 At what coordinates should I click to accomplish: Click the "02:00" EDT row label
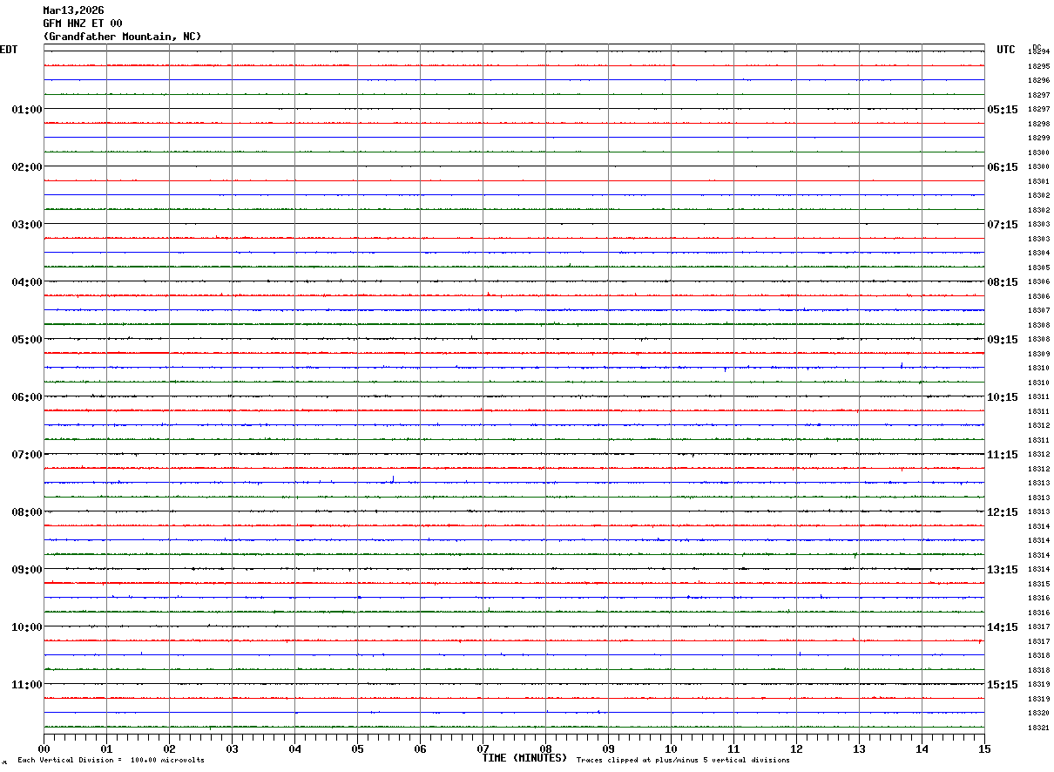pos(27,167)
